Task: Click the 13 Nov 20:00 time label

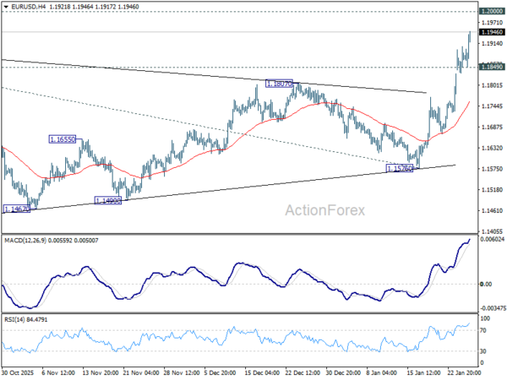Action: [x=100, y=372]
